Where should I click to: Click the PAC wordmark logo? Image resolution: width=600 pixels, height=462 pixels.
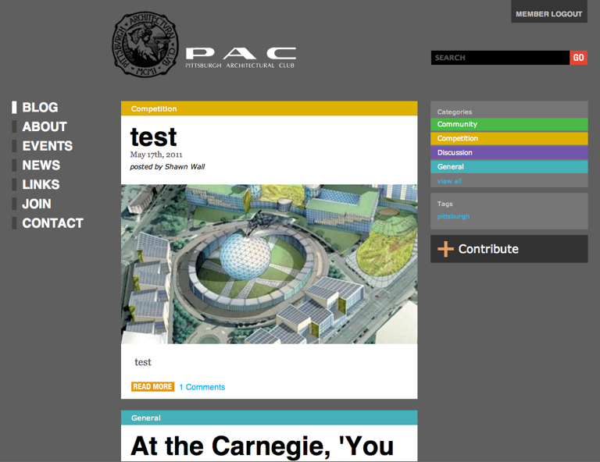[241, 58]
